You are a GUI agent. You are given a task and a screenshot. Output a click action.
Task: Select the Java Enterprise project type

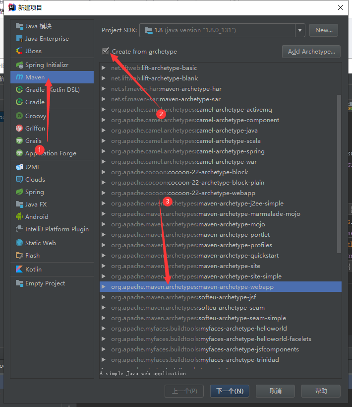pos(52,38)
